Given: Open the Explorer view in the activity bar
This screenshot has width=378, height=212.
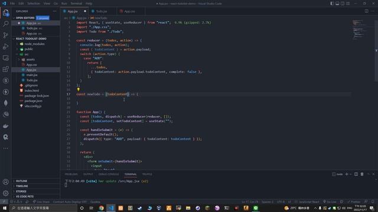Looking at the screenshot, I should [x=6, y=12].
